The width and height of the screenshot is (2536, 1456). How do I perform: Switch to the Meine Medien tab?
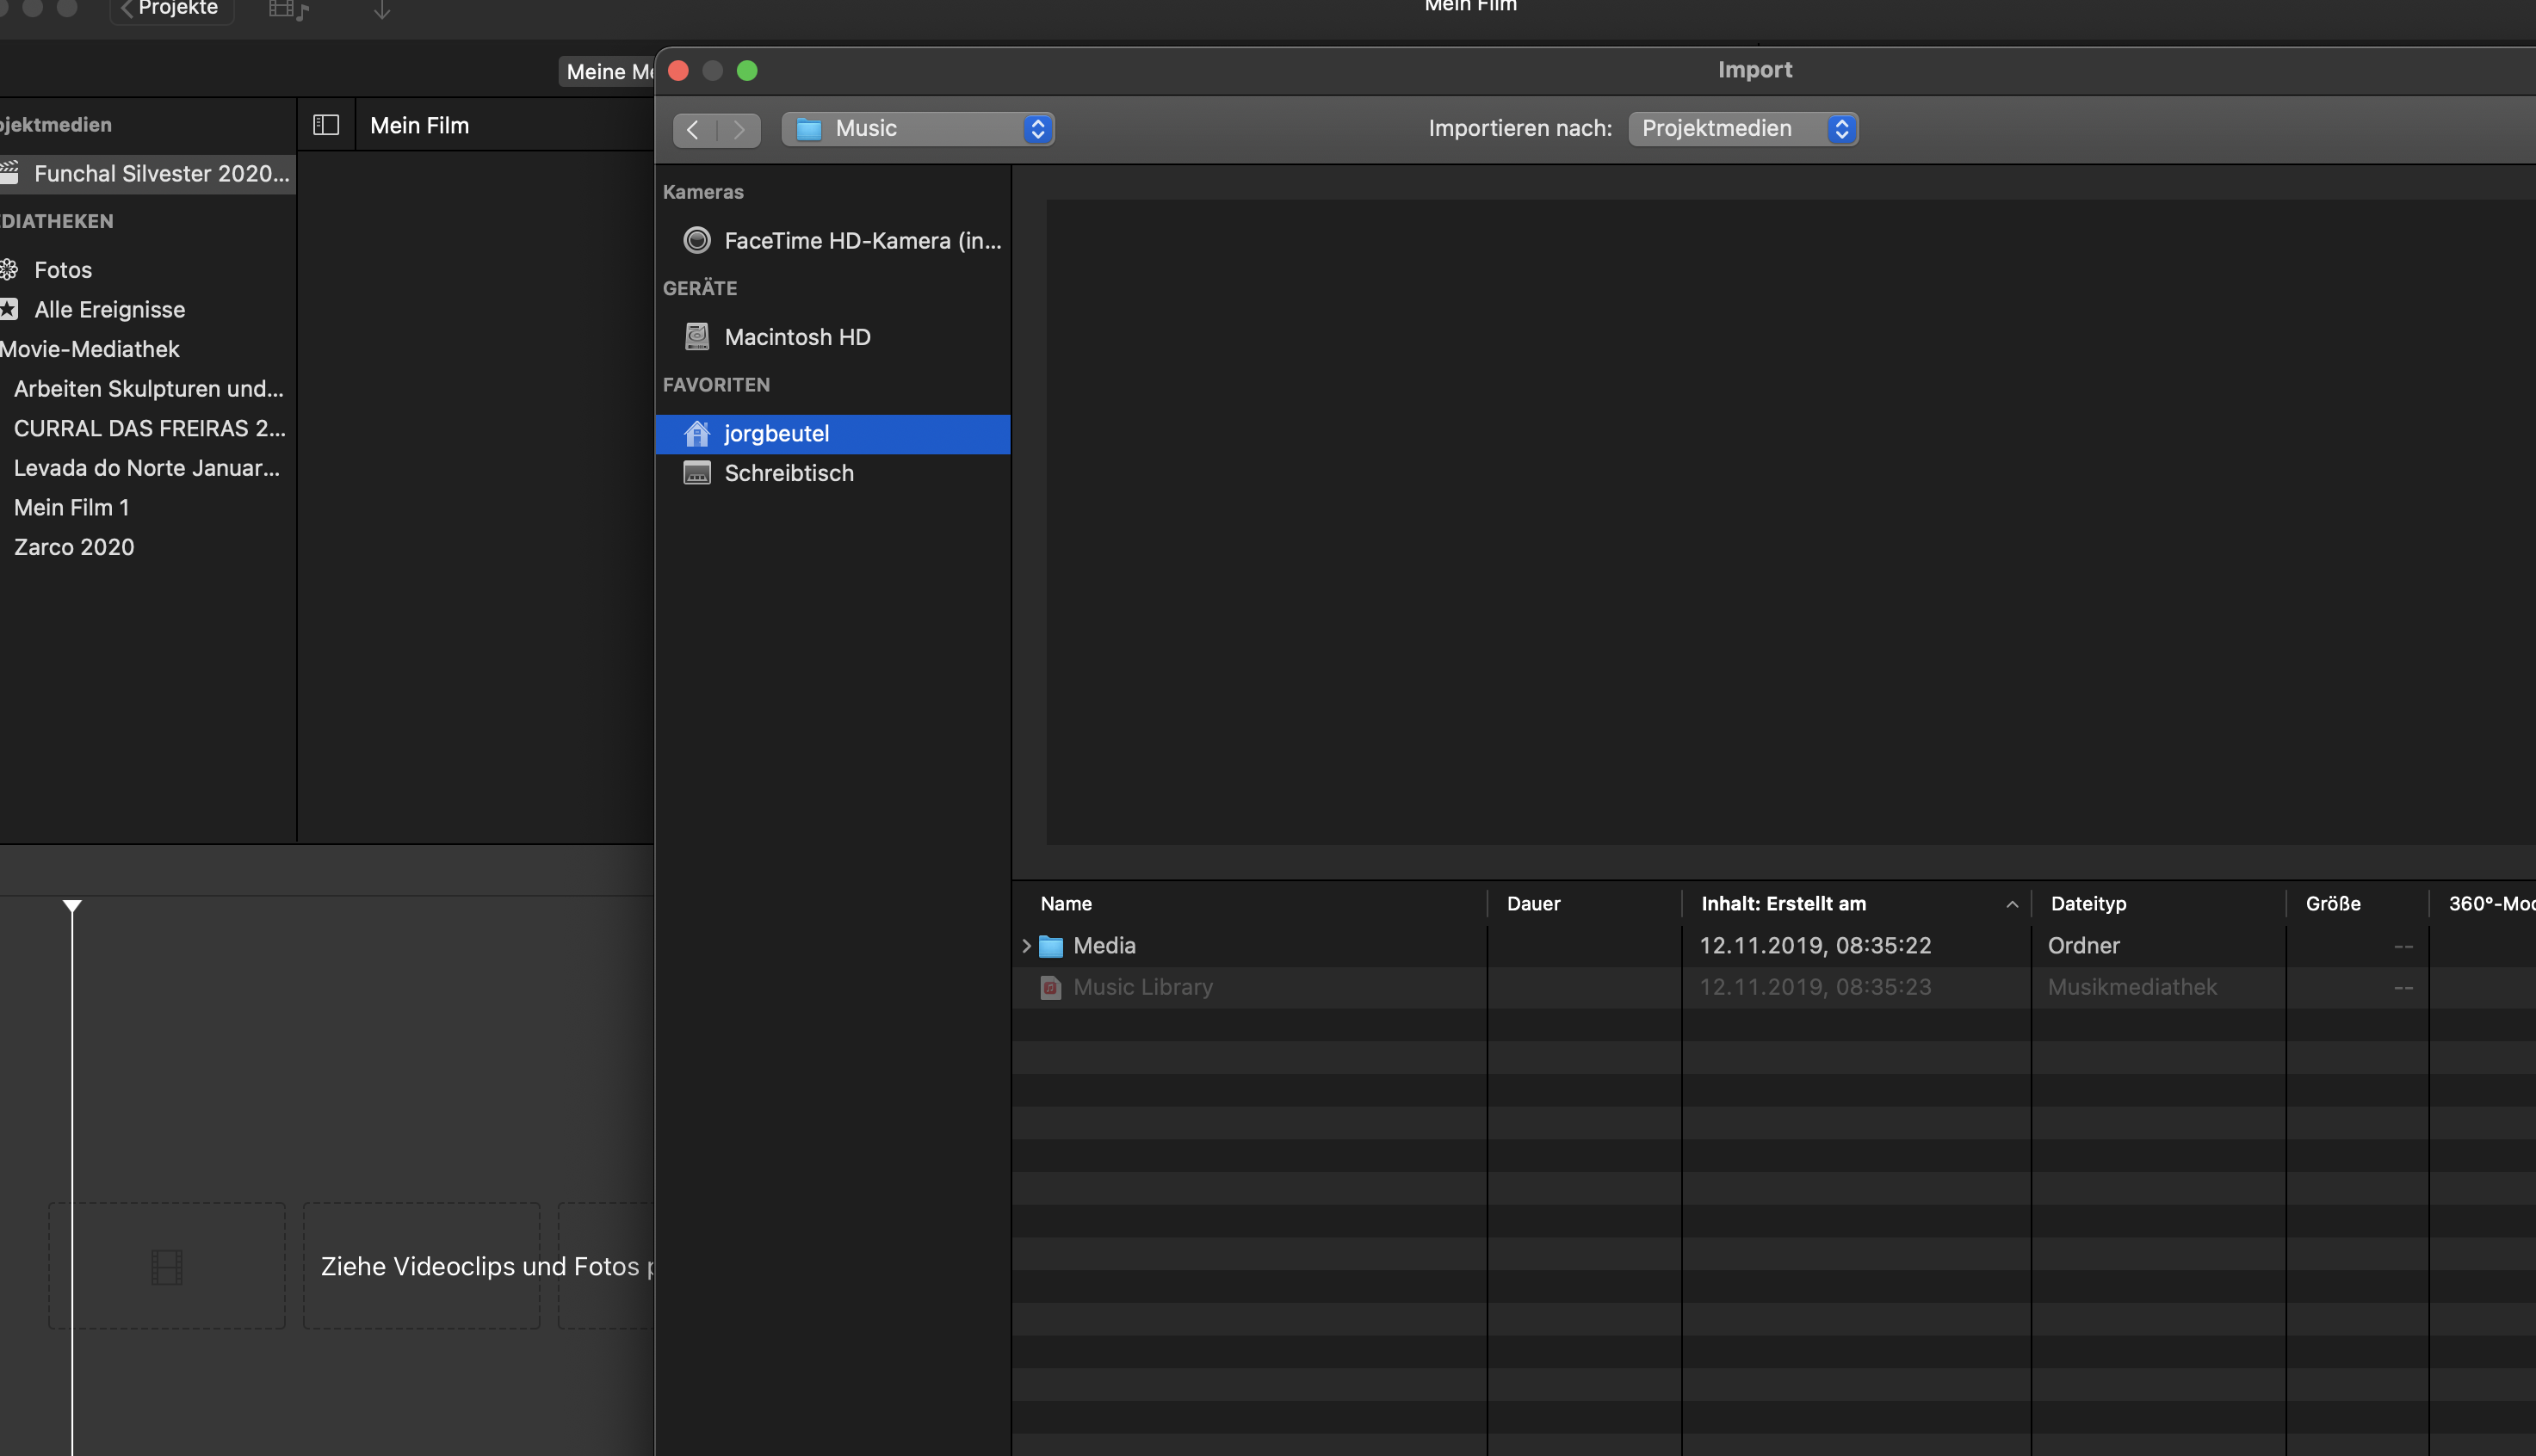click(607, 72)
